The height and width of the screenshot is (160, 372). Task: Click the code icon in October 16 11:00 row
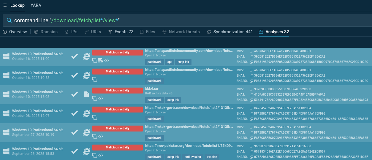pyautogui.click(x=107, y=60)
